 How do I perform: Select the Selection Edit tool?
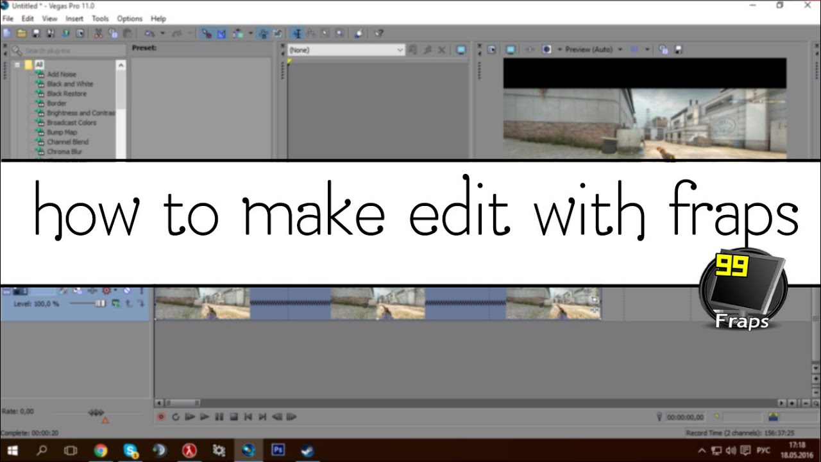[325, 33]
